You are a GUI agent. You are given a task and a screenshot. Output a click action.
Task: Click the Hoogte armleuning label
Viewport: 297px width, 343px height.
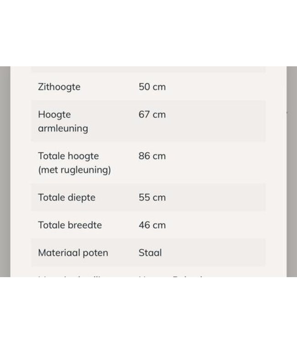pos(63,121)
